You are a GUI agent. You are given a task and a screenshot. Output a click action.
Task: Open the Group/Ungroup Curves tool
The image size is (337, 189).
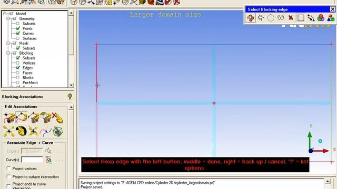click(x=46, y=131)
